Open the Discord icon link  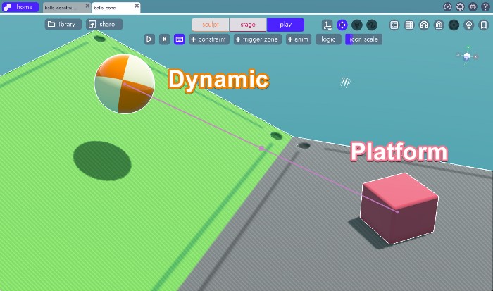click(x=473, y=7)
